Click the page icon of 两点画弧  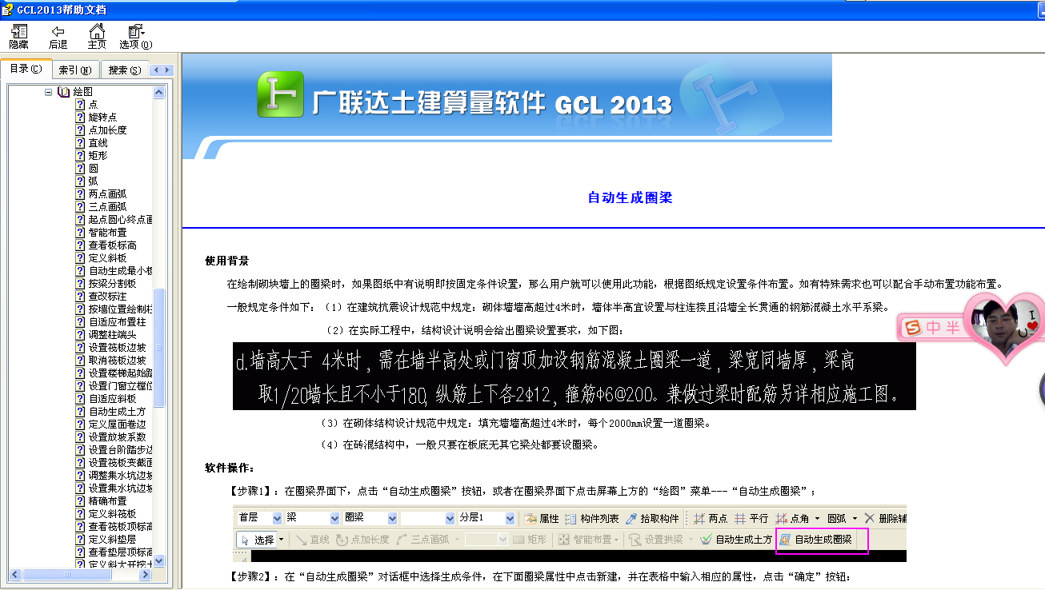tap(80, 194)
